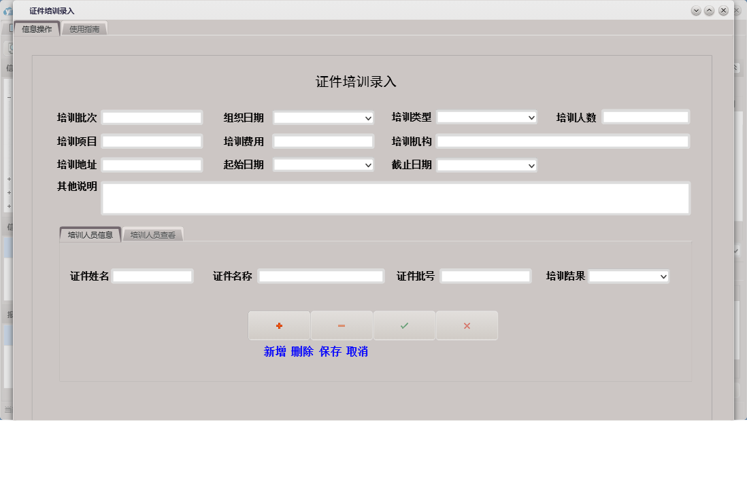Click the 取消 link

pos(359,352)
